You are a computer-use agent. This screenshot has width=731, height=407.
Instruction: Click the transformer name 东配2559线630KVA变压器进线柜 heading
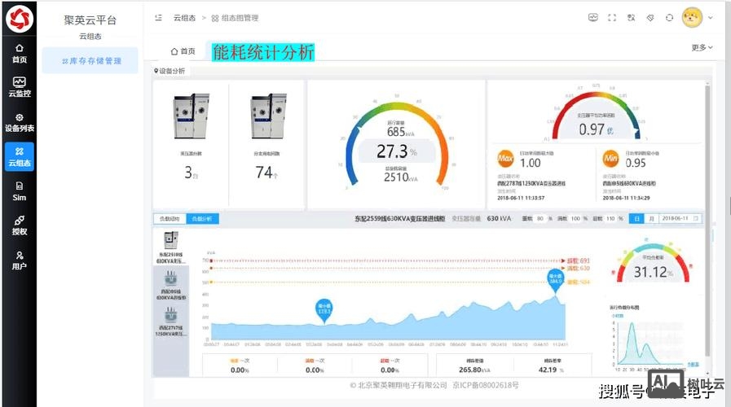coord(399,218)
